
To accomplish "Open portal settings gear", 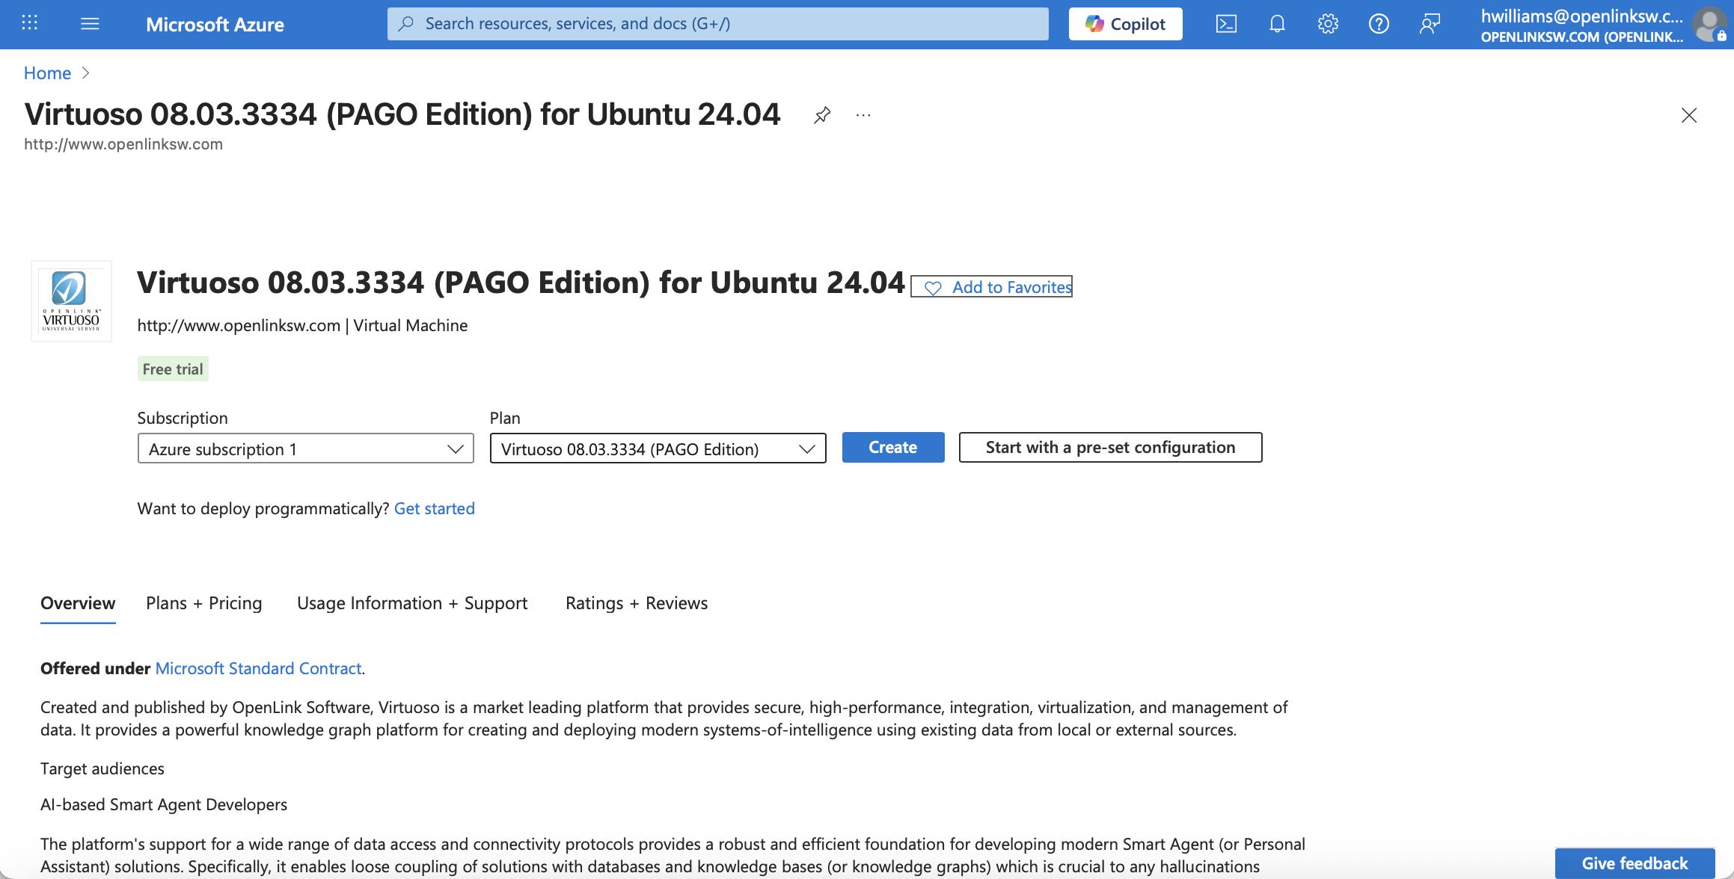I will [1328, 24].
